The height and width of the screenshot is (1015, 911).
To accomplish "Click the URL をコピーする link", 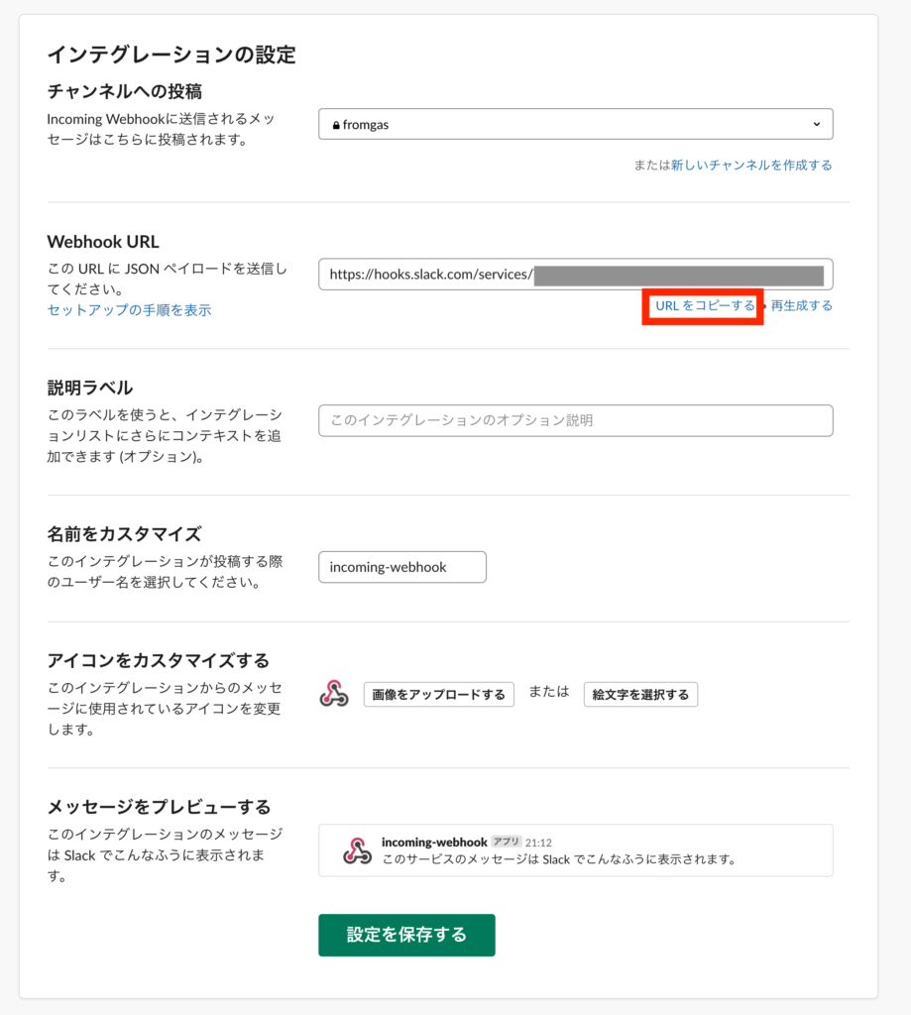I will tap(705, 305).
